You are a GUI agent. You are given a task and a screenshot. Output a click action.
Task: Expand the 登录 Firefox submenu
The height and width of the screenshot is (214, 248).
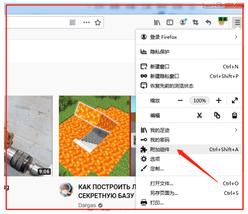236,37
